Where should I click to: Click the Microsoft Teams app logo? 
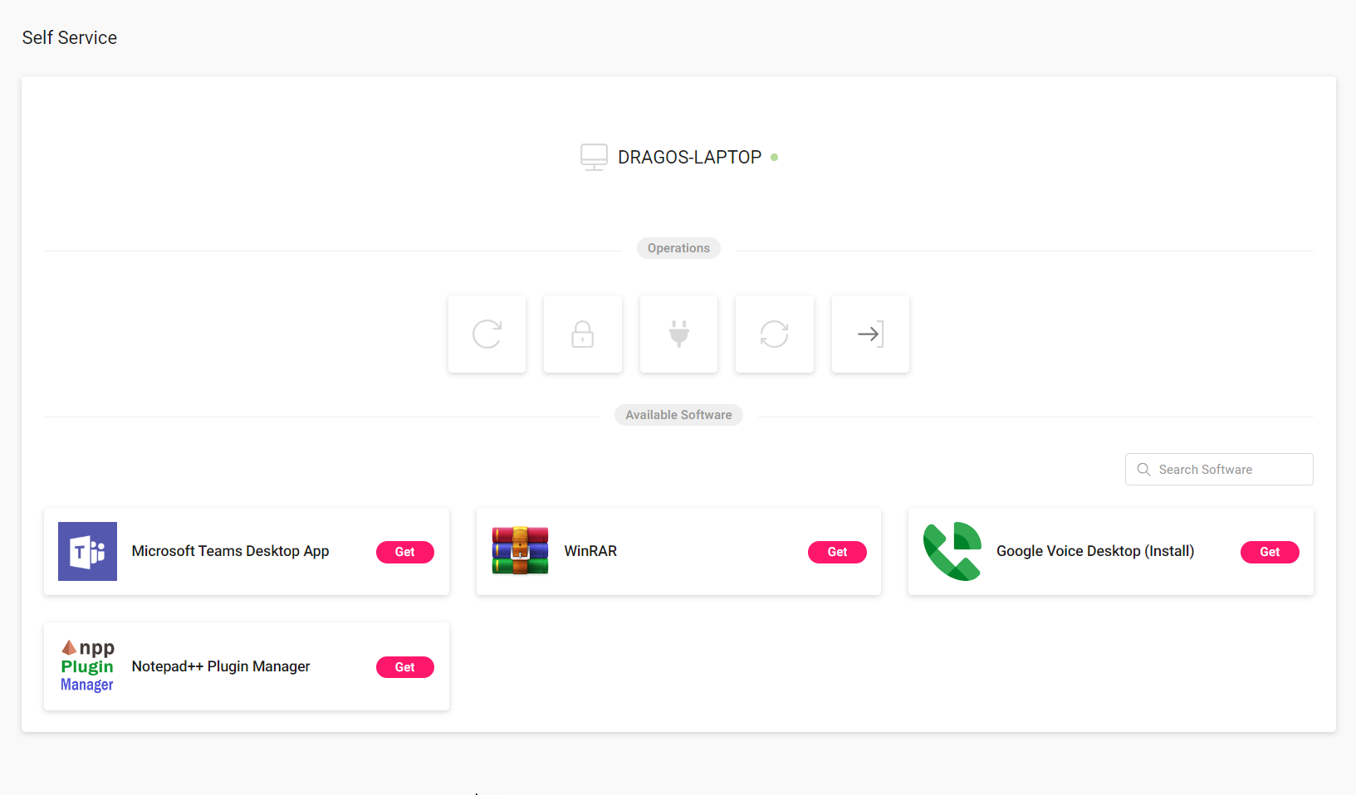point(87,551)
